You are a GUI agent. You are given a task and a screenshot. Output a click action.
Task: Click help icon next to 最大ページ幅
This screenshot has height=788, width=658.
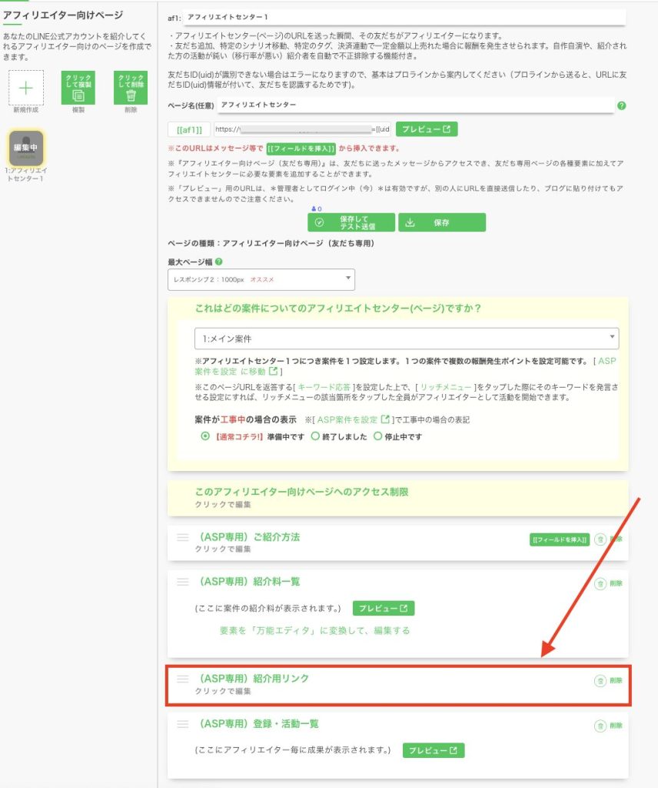tap(220, 262)
